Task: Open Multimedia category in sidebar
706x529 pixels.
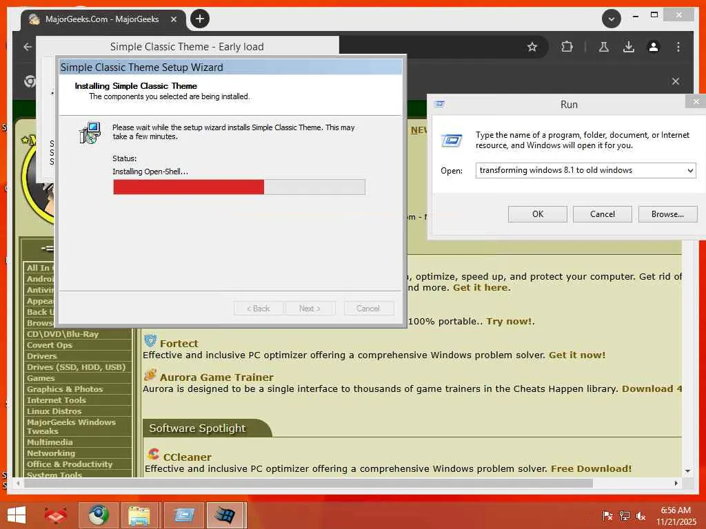Action: [x=50, y=442]
